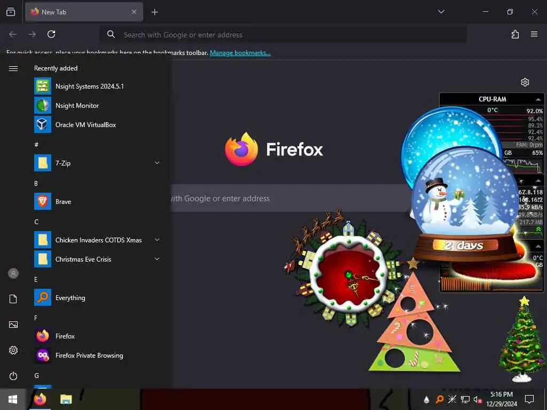Open Firefox Private Browsing

click(96, 355)
